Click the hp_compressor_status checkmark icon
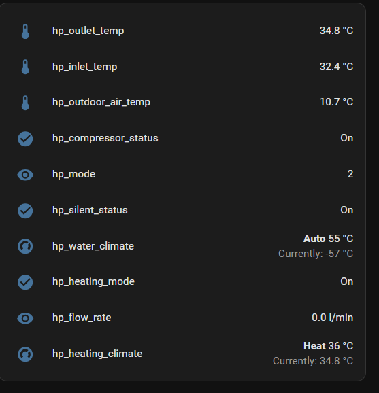Image resolution: width=379 pixels, height=393 pixels. click(x=25, y=139)
